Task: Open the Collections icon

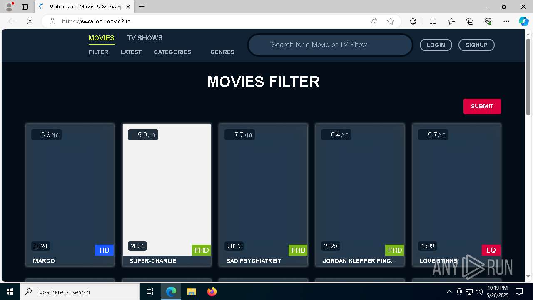Action: 470,21
